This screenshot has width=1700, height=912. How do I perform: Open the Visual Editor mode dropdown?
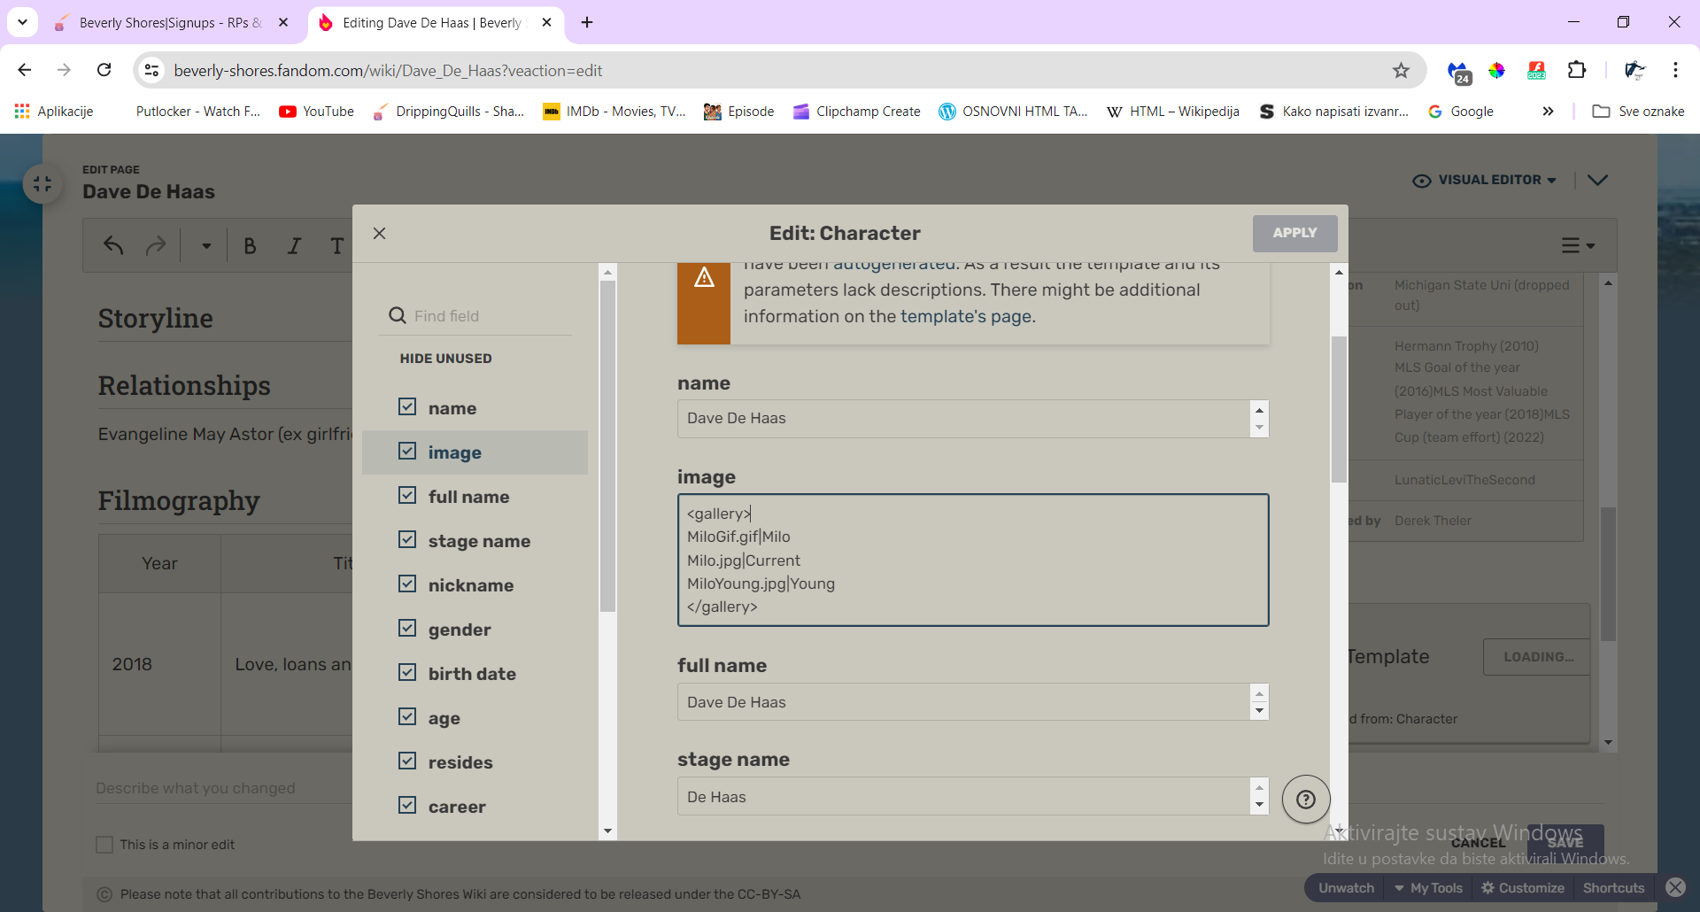pos(1485,180)
